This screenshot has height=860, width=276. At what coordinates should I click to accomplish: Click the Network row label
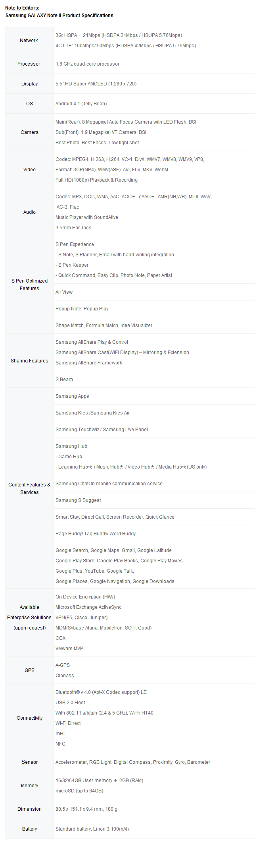tap(29, 41)
